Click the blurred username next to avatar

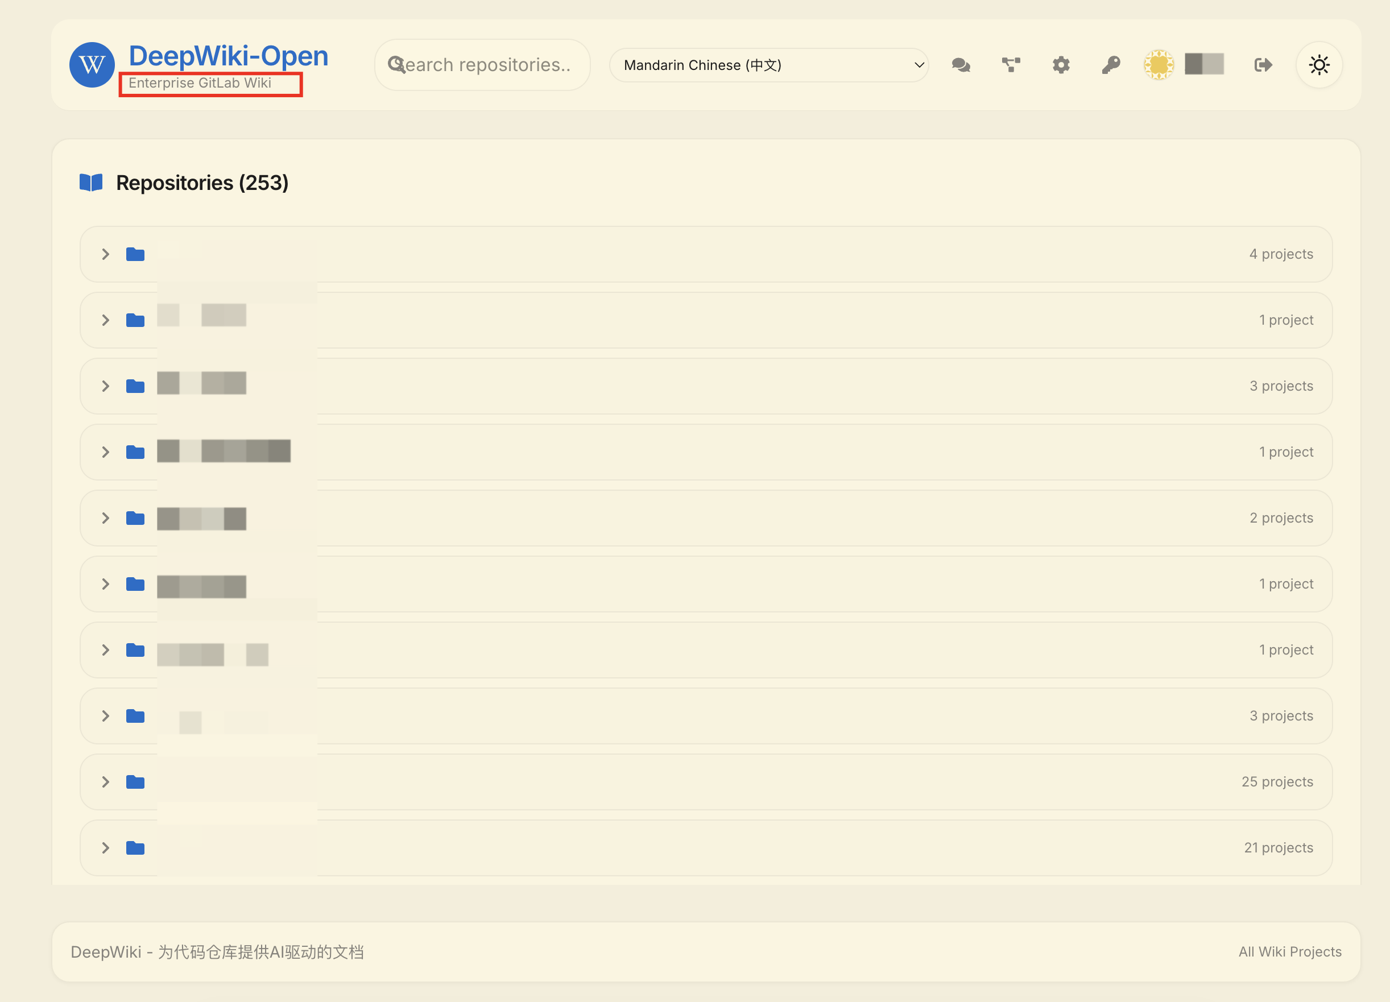coord(1204,64)
